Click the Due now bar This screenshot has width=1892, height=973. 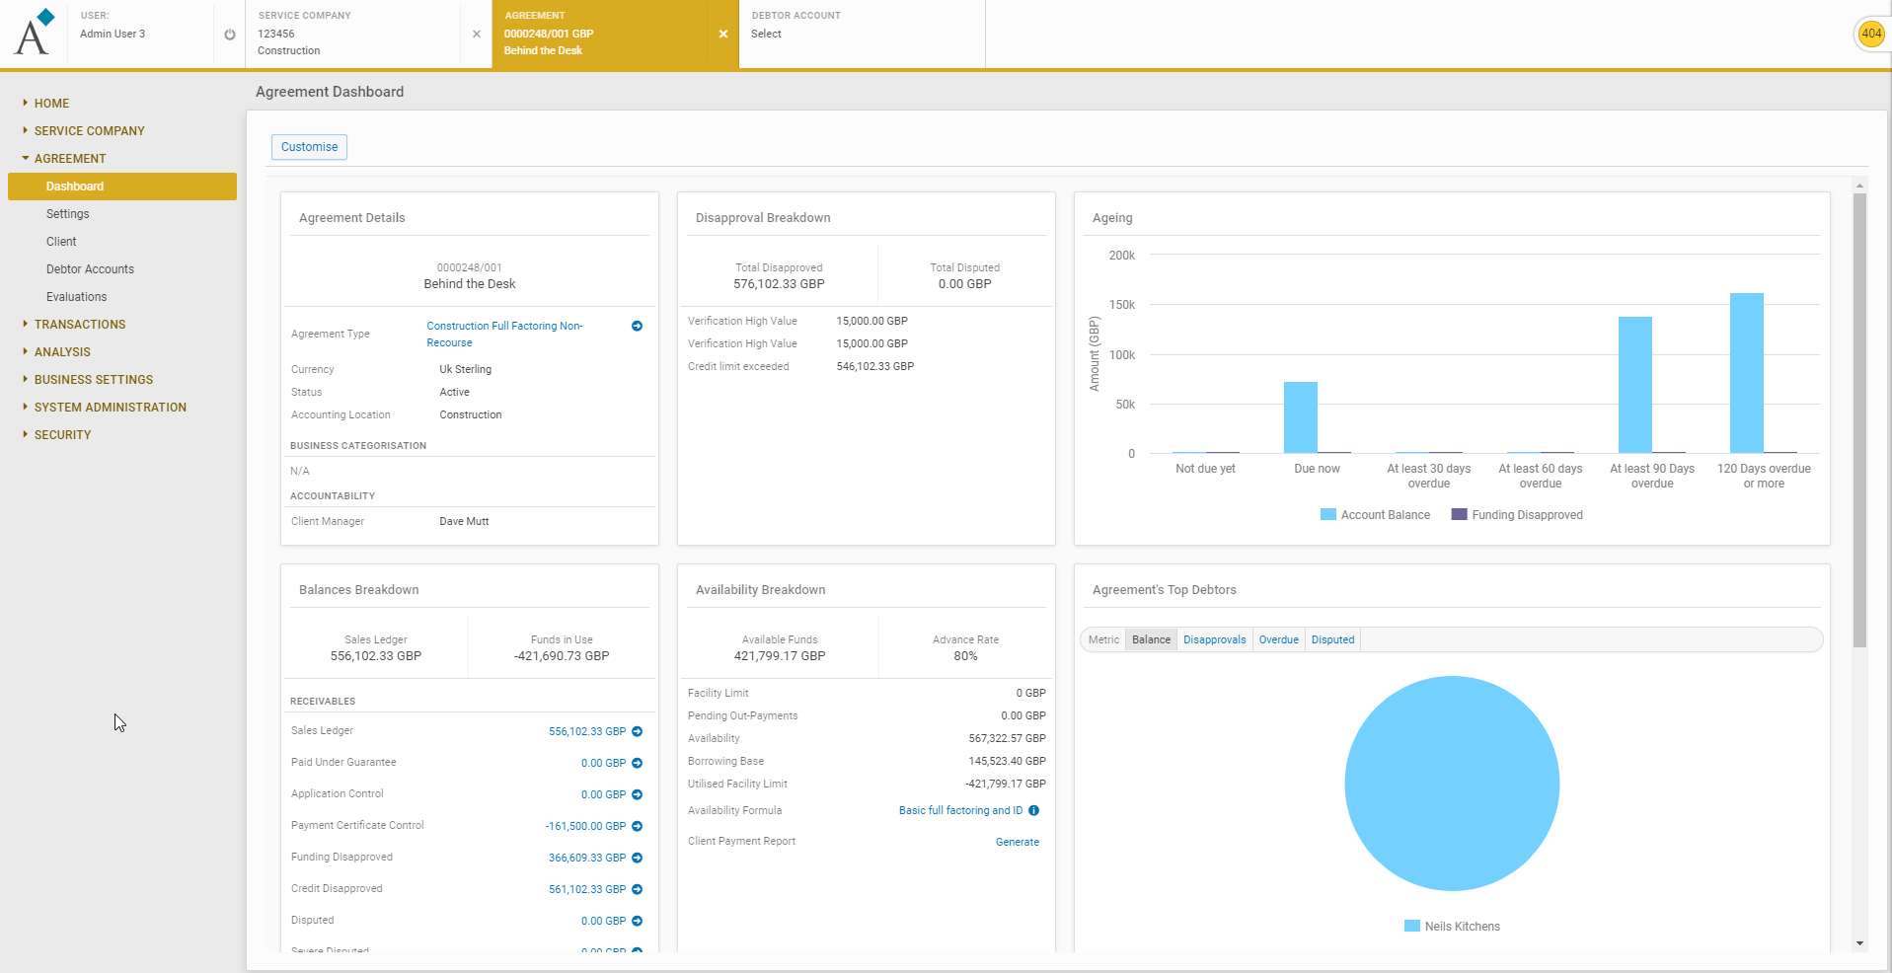(1300, 417)
